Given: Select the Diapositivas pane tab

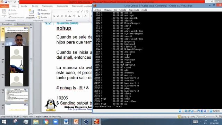Looking at the screenshot, I should (7, 24).
